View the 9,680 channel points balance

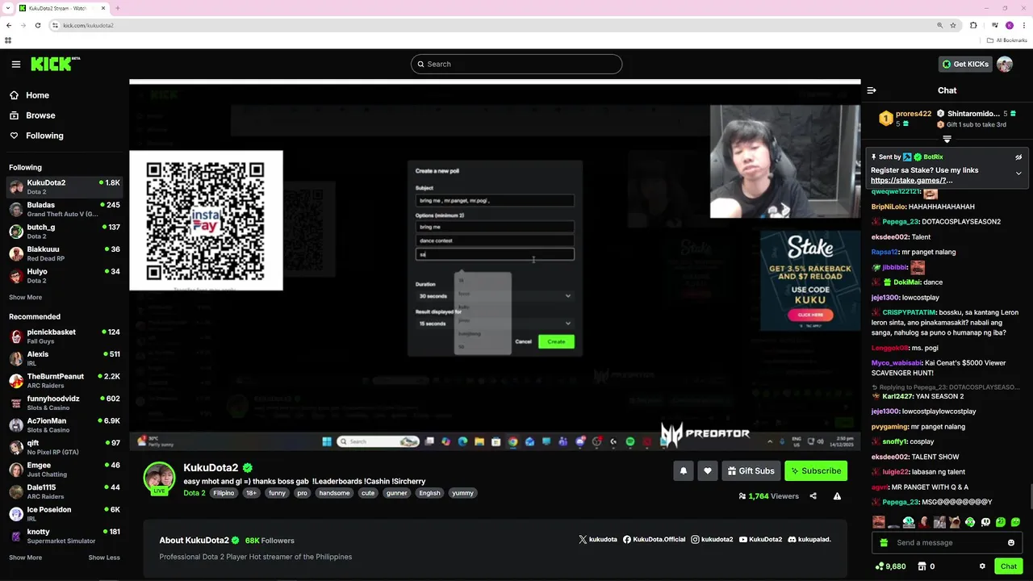[890, 566]
